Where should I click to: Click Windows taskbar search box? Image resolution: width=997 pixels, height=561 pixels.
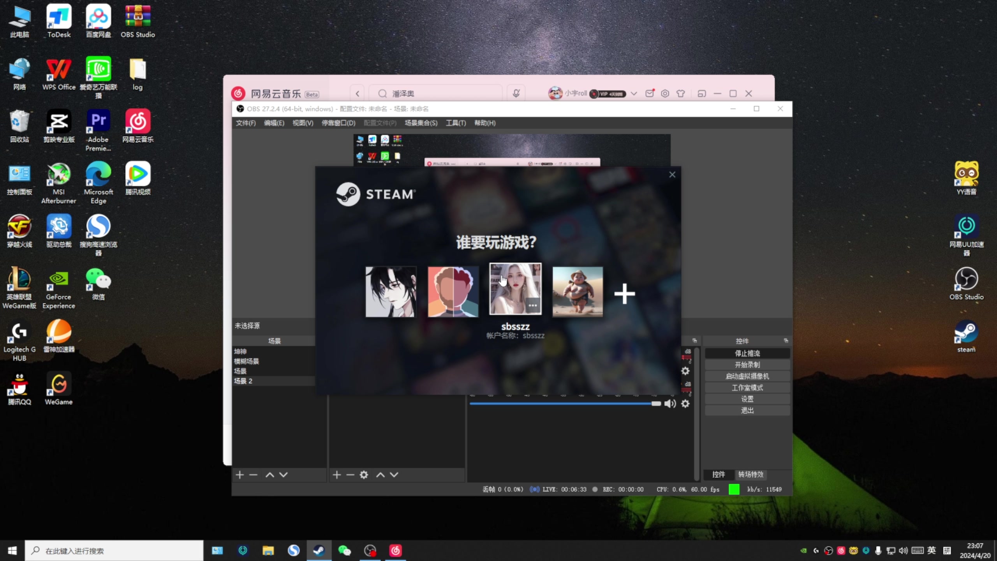click(x=114, y=550)
